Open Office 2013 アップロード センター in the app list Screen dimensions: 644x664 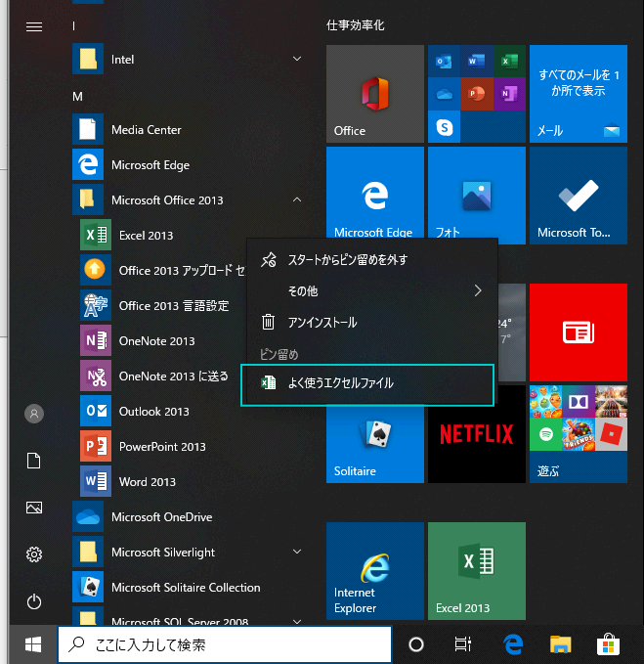(163, 270)
